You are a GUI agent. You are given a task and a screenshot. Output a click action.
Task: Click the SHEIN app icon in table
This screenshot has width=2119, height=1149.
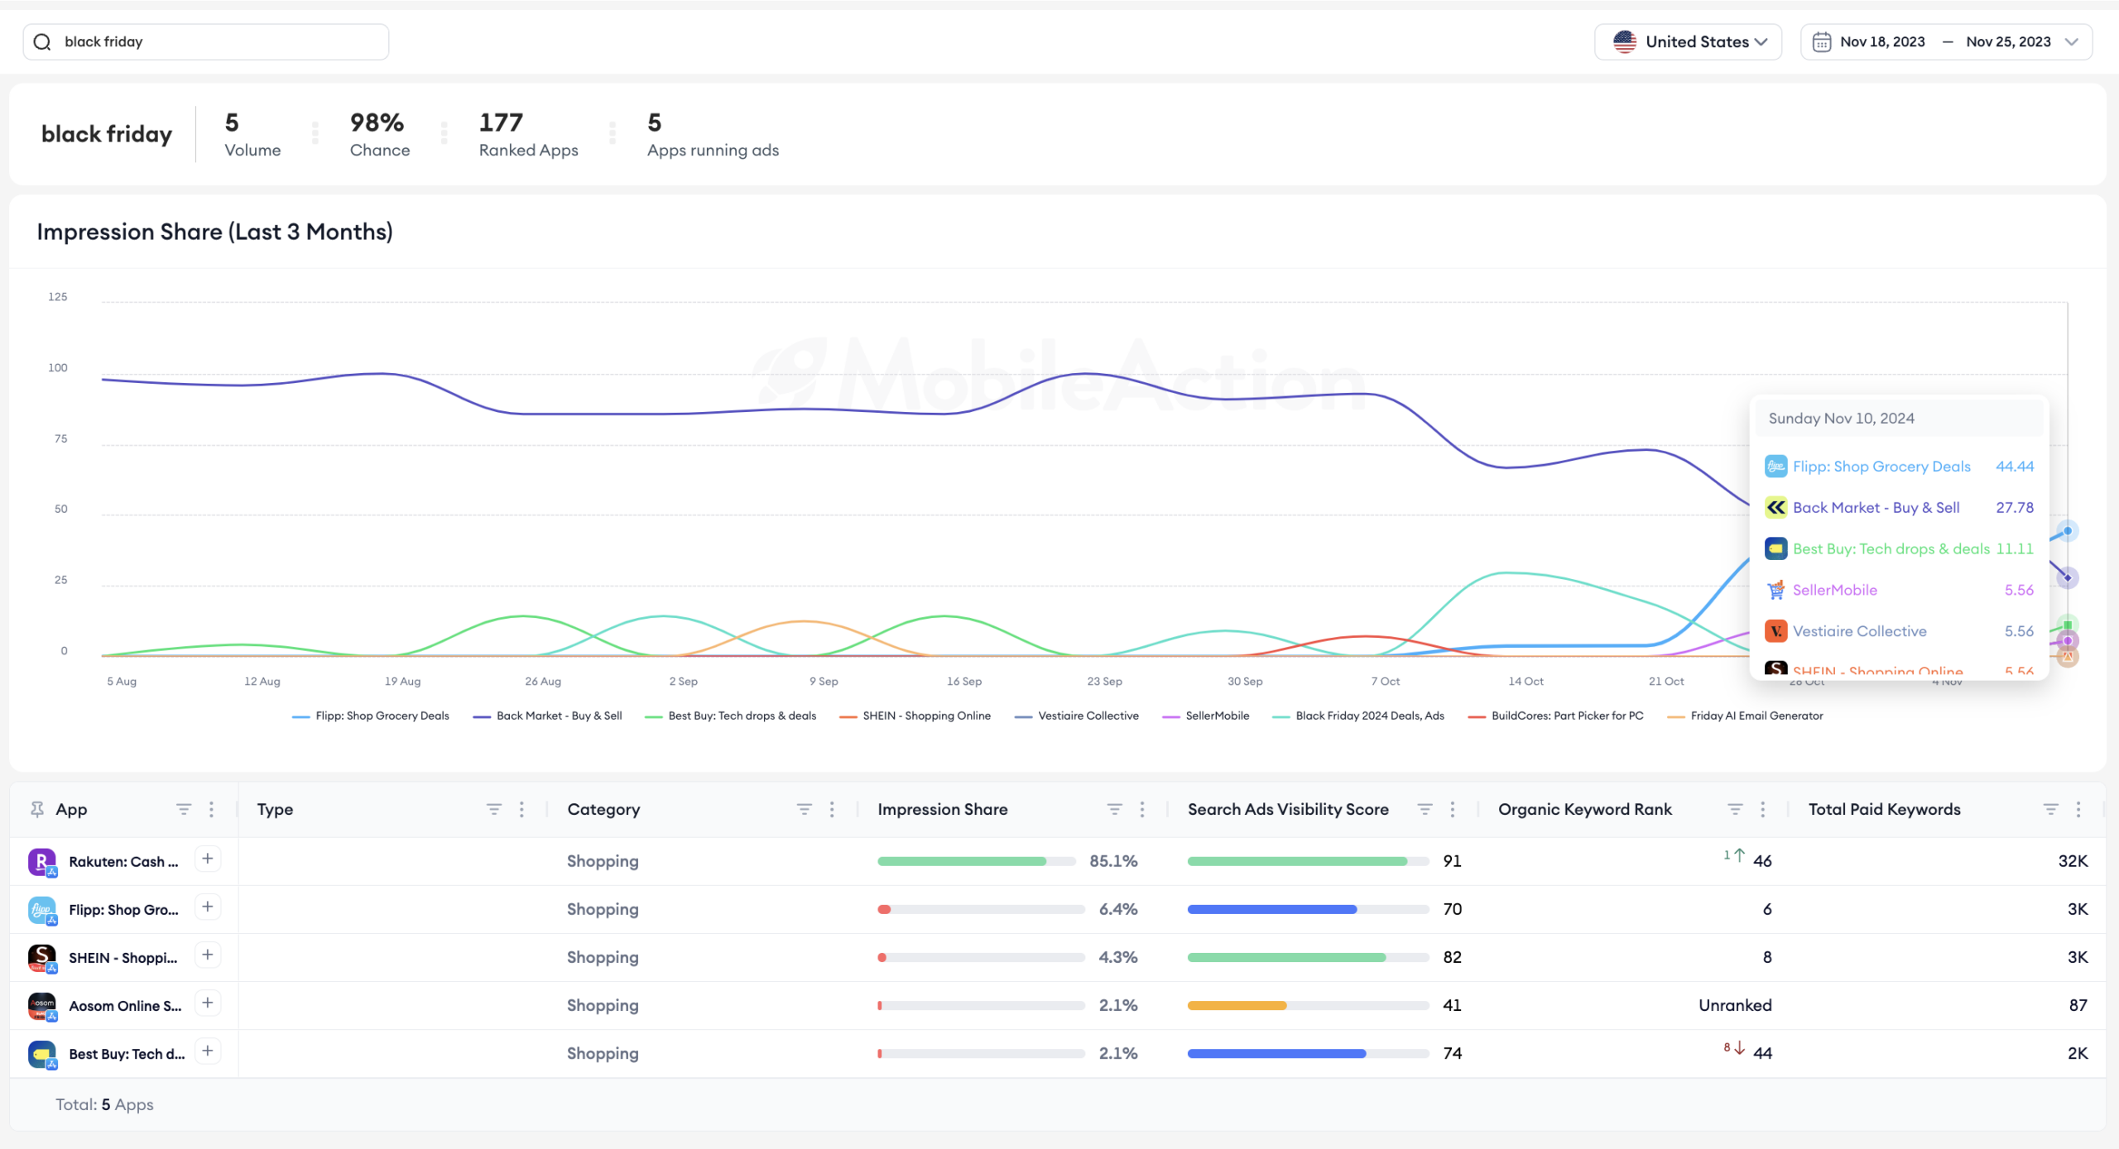pos(42,958)
